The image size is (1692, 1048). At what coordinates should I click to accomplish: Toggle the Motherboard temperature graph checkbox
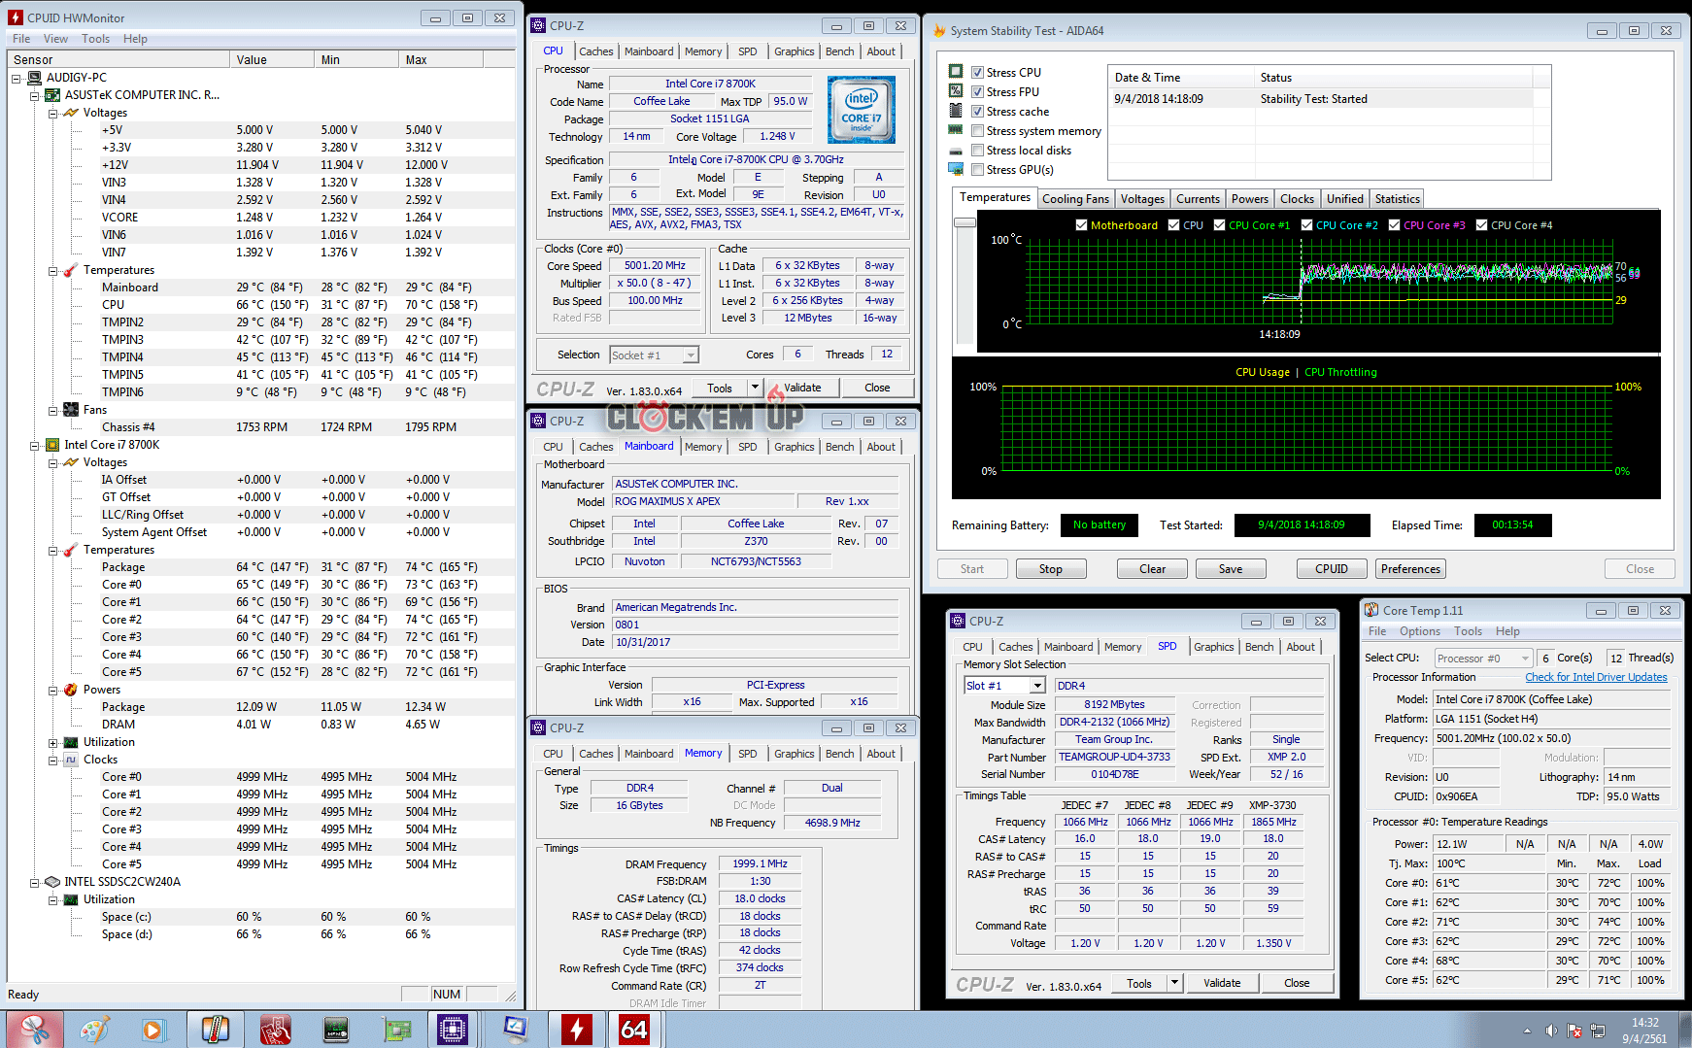(1081, 225)
